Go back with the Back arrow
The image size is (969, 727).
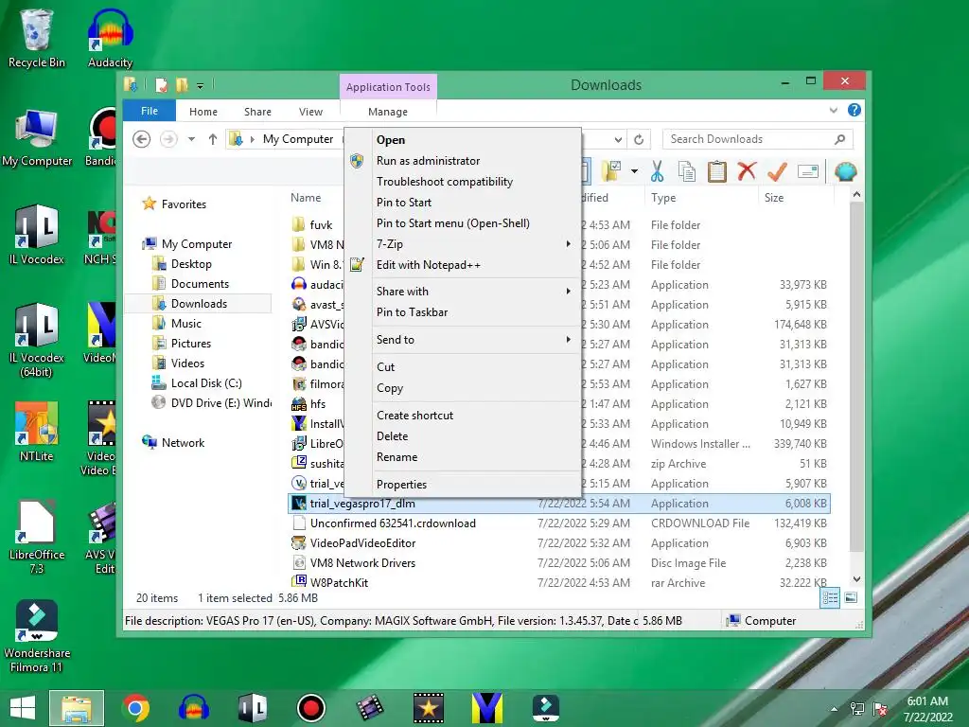[x=142, y=139]
